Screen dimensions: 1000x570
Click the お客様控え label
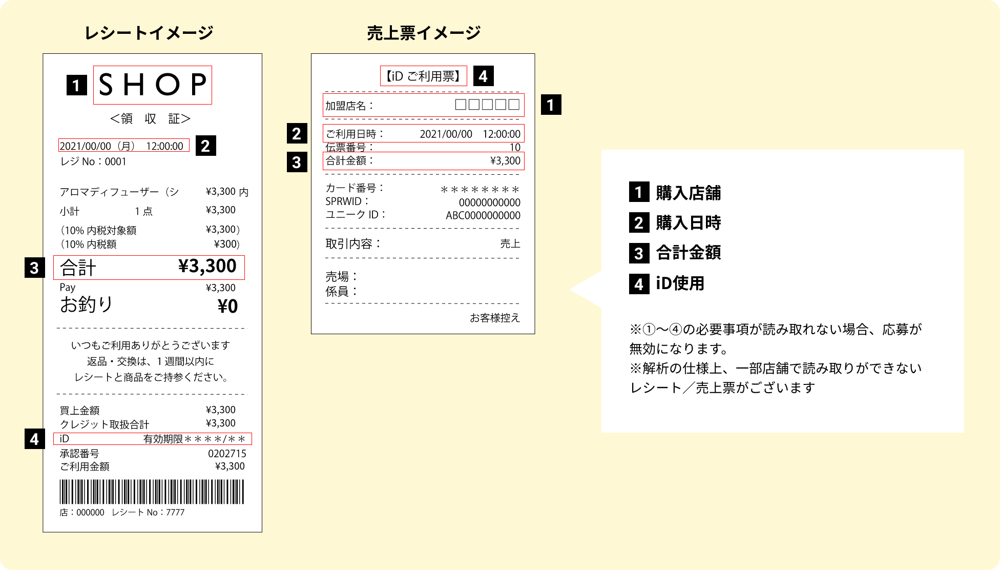495,318
